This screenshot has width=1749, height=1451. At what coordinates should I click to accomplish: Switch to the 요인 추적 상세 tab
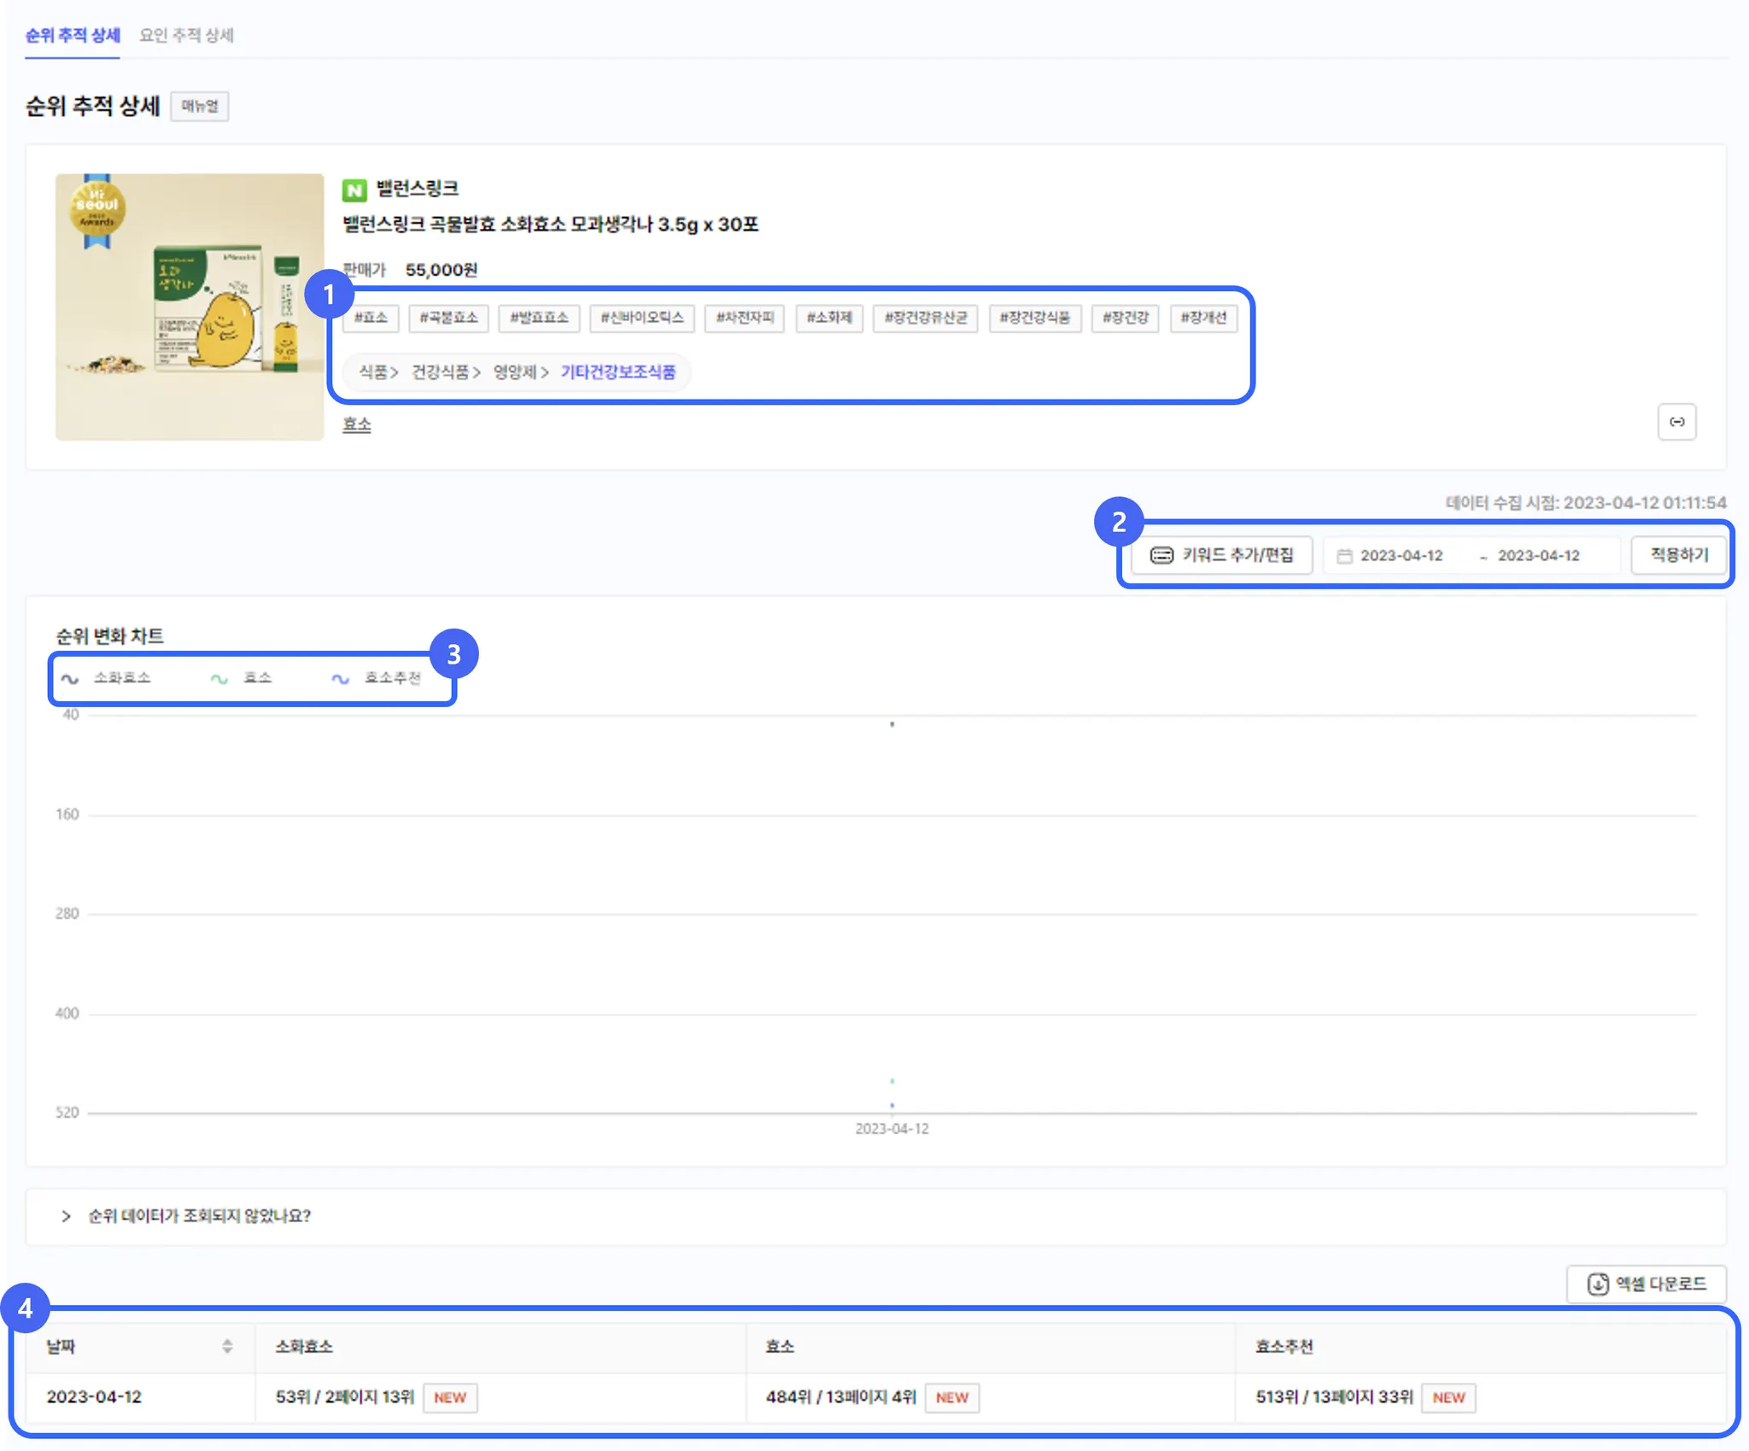(x=186, y=35)
